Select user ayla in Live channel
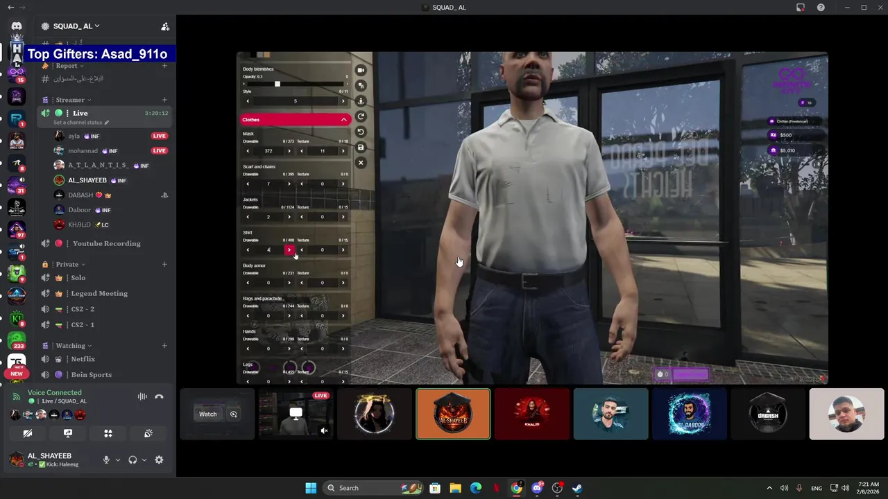This screenshot has height=499, width=888. click(111, 136)
